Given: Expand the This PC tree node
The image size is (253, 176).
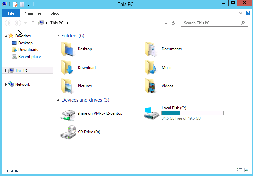Looking at the screenshot, I should 6,71.
